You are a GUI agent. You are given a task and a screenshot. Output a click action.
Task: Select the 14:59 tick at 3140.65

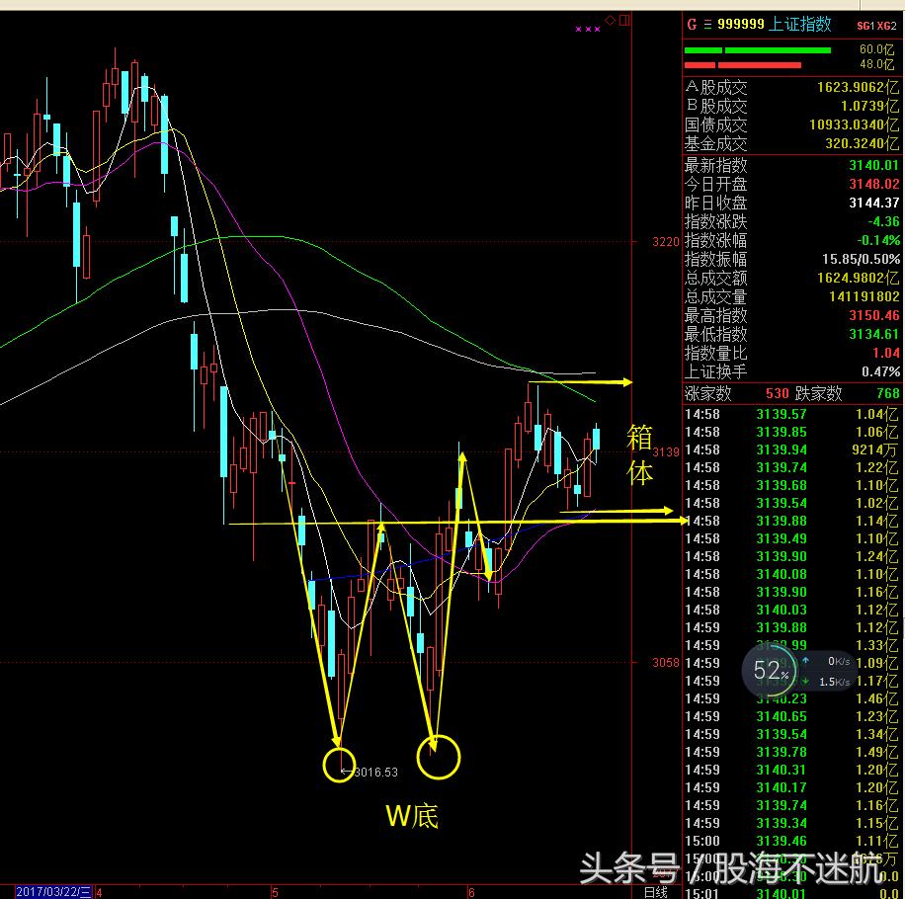click(792, 716)
